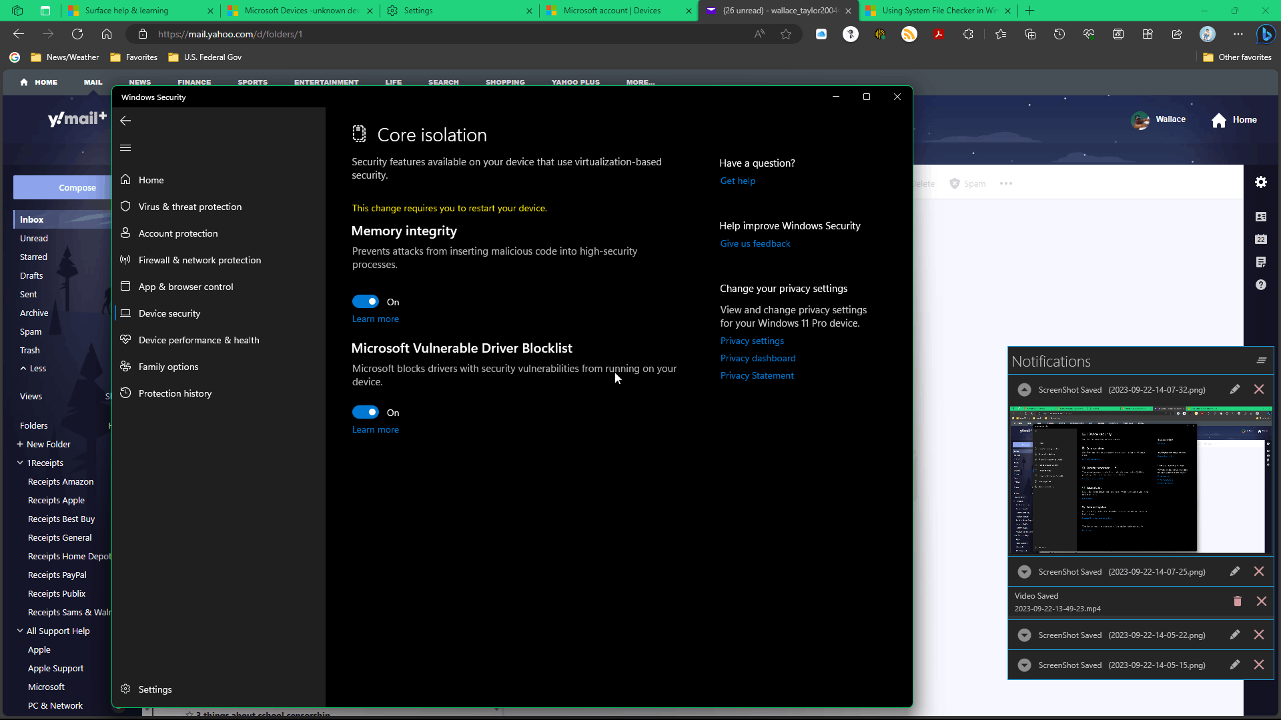Click Give us feedback link

coord(755,243)
